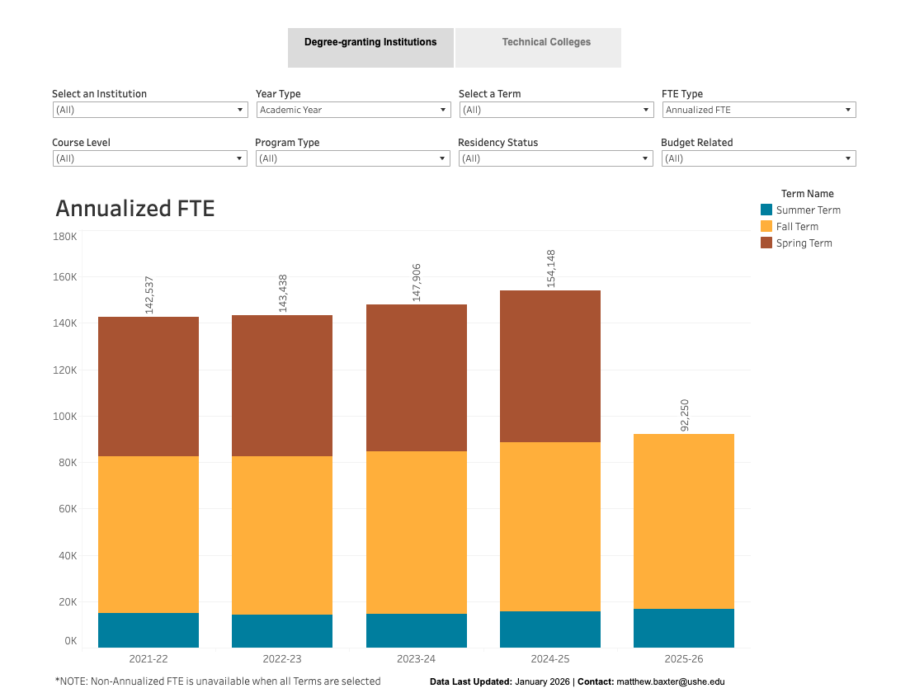The height and width of the screenshot is (693, 910).
Task: Expand the Budget Related dropdown
Action: (758, 158)
